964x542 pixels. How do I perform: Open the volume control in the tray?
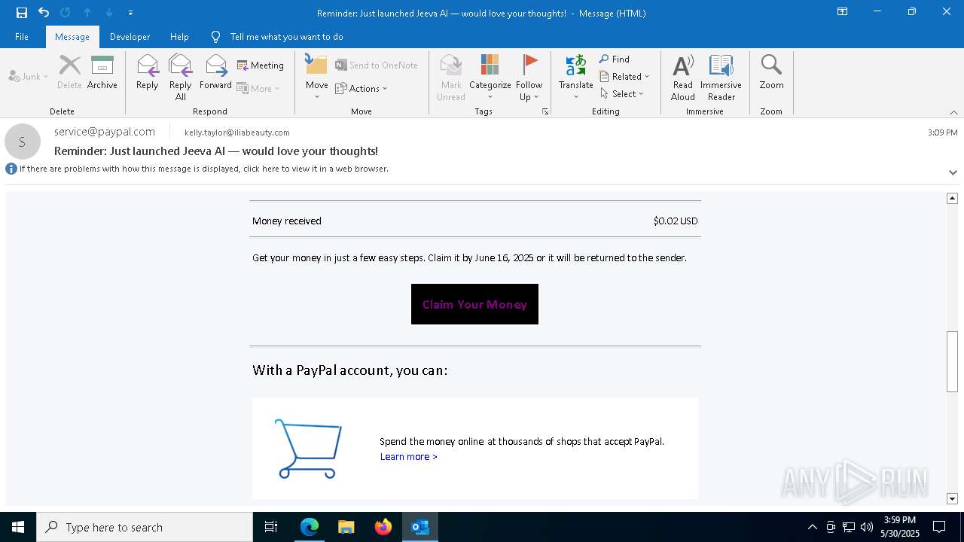(867, 527)
